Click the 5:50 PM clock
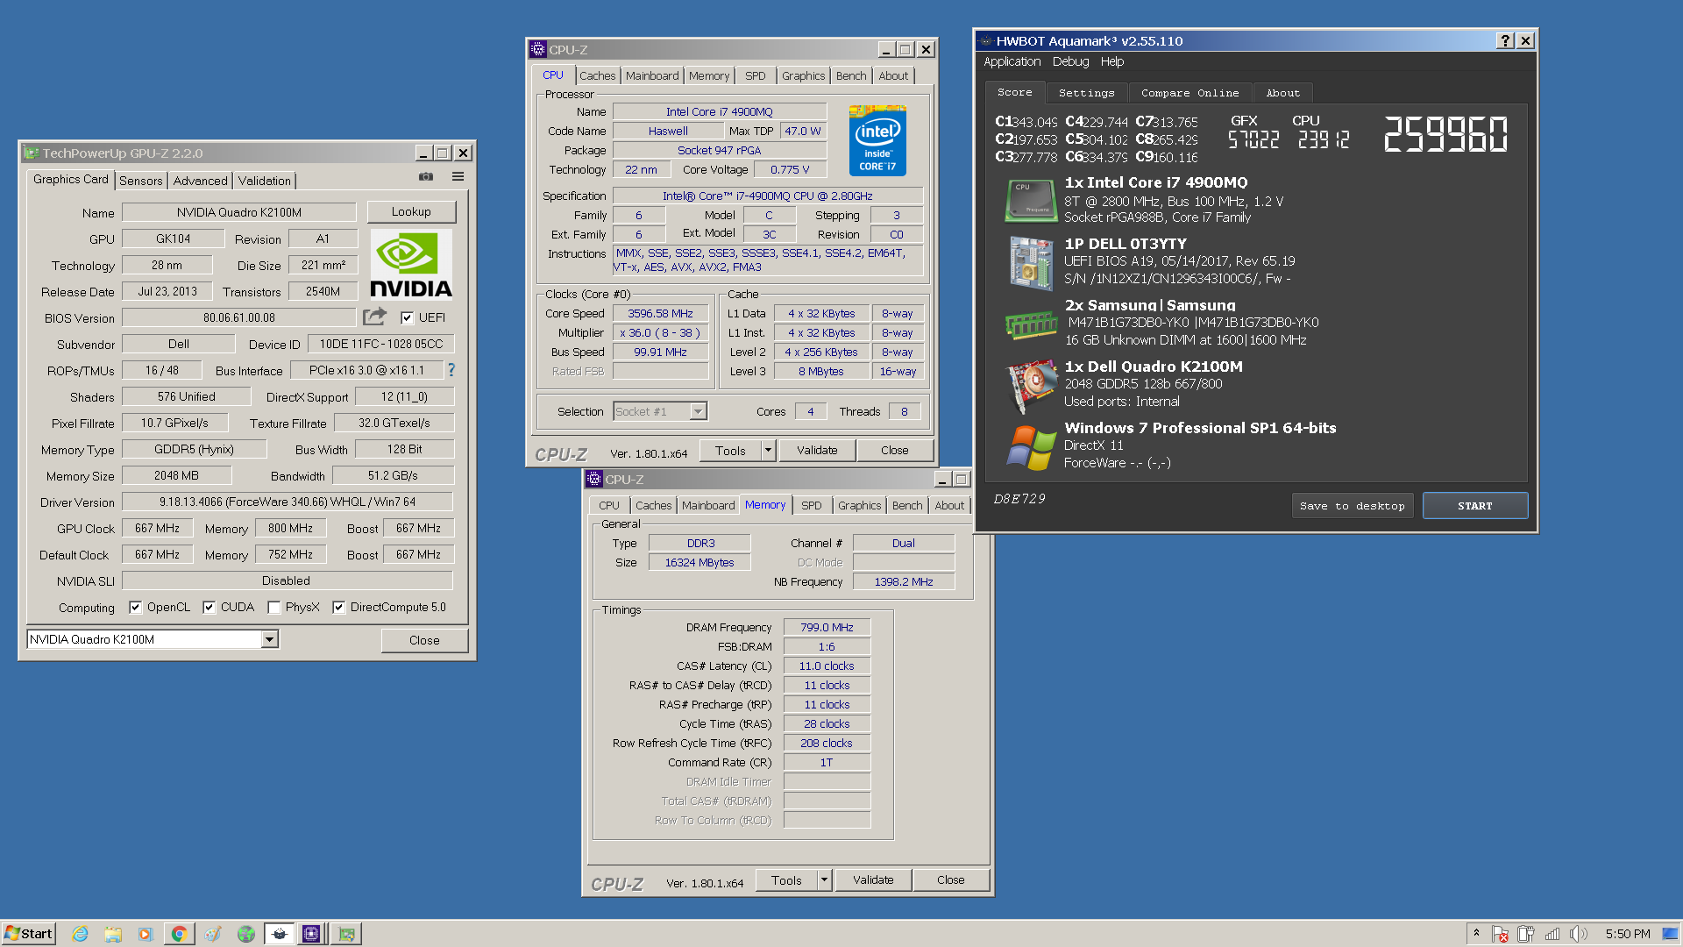The width and height of the screenshot is (1683, 947). point(1628,934)
